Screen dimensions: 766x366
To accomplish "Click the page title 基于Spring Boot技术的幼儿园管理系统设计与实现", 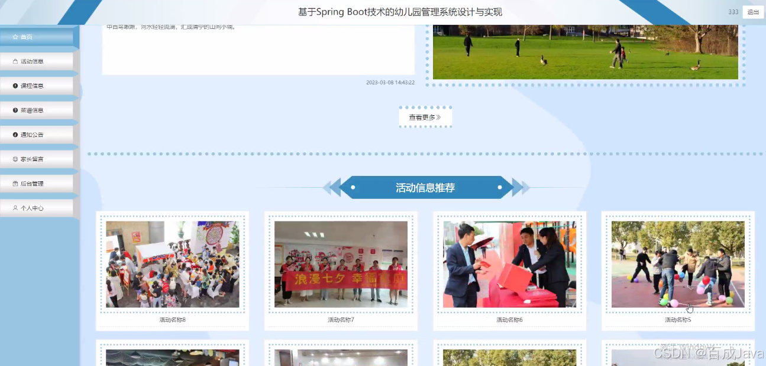I will 400,12.
